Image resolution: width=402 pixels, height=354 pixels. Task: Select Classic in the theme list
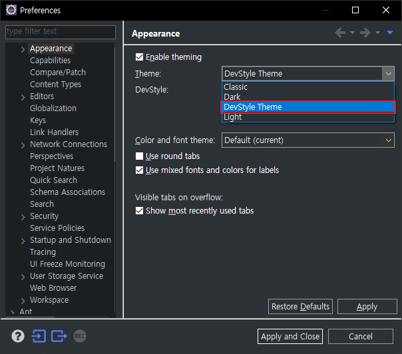click(x=308, y=87)
